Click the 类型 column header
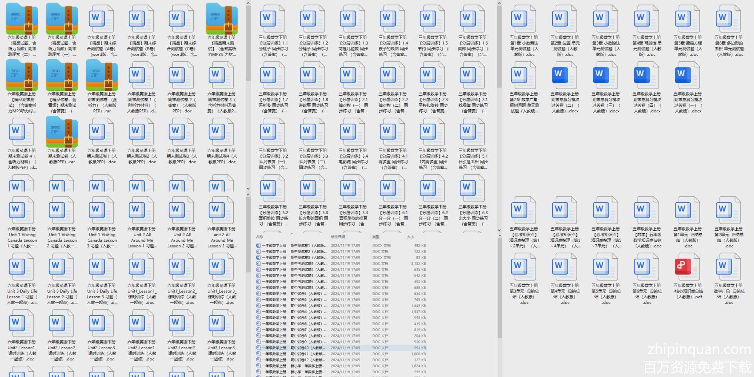This screenshot has width=754, height=377. [x=376, y=237]
